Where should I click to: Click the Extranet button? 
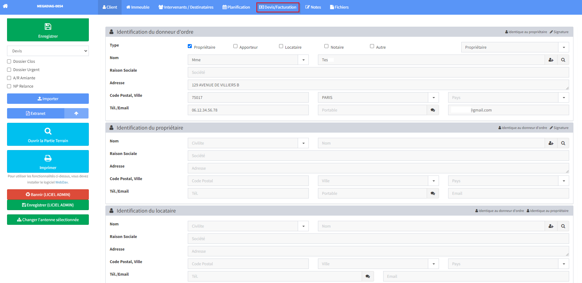tap(36, 113)
